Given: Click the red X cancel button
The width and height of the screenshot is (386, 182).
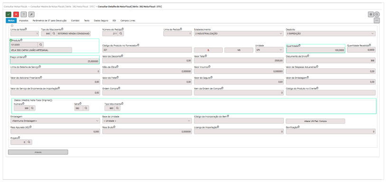Looking at the screenshot, I should click(16, 14).
